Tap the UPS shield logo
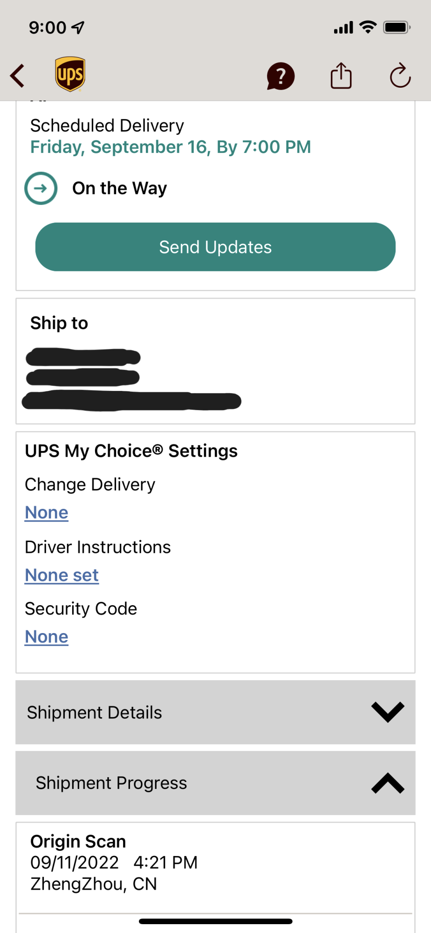The width and height of the screenshot is (431, 933). (x=70, y=75)
